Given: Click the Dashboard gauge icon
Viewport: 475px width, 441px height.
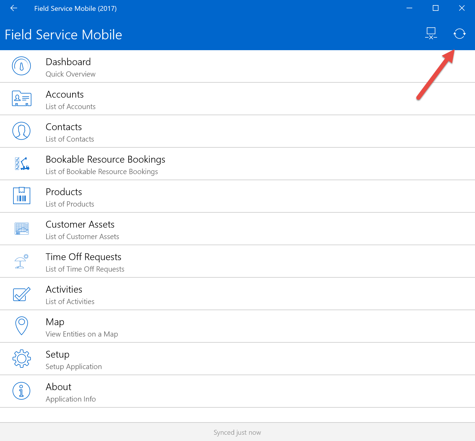Looking at the screenshot, I should coord(21,66).
